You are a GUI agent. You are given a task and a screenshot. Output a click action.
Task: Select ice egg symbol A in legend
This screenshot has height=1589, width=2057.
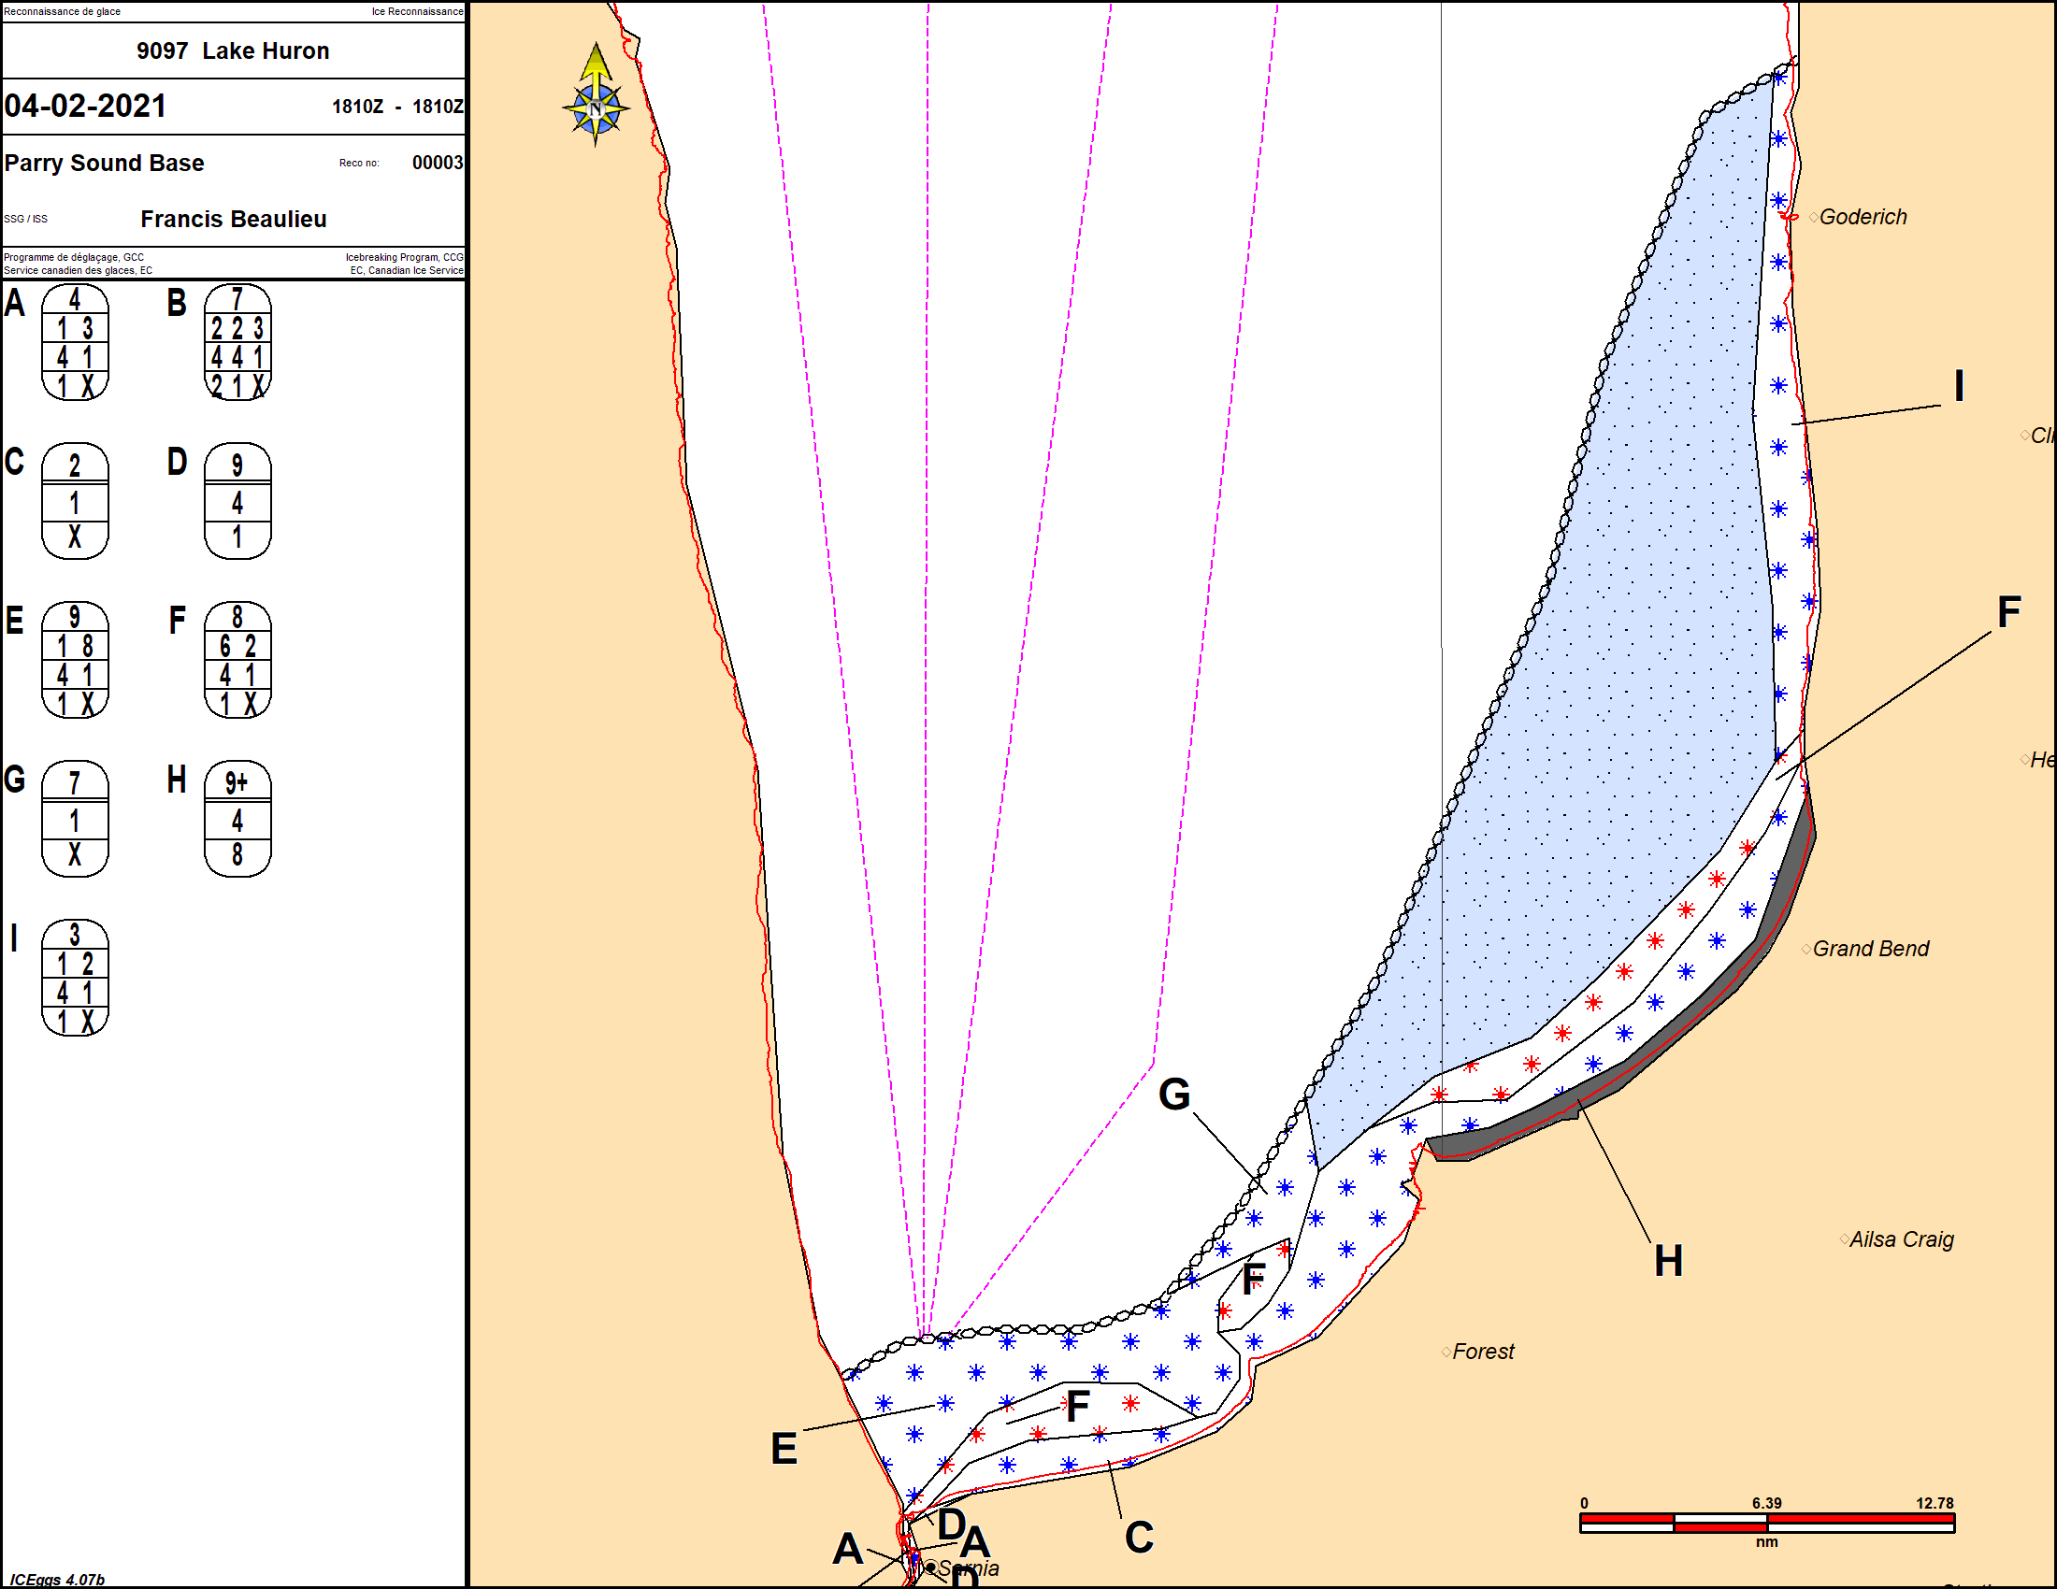click(x=75, y=343)
